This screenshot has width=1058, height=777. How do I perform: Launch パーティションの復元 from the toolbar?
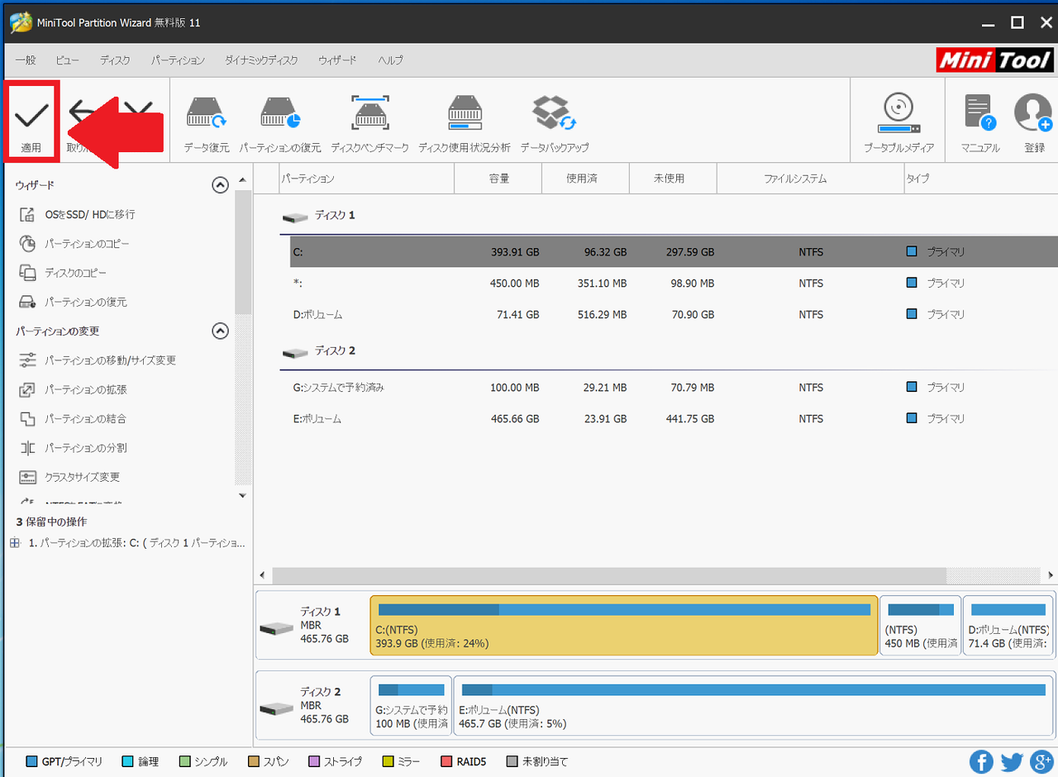280,123
